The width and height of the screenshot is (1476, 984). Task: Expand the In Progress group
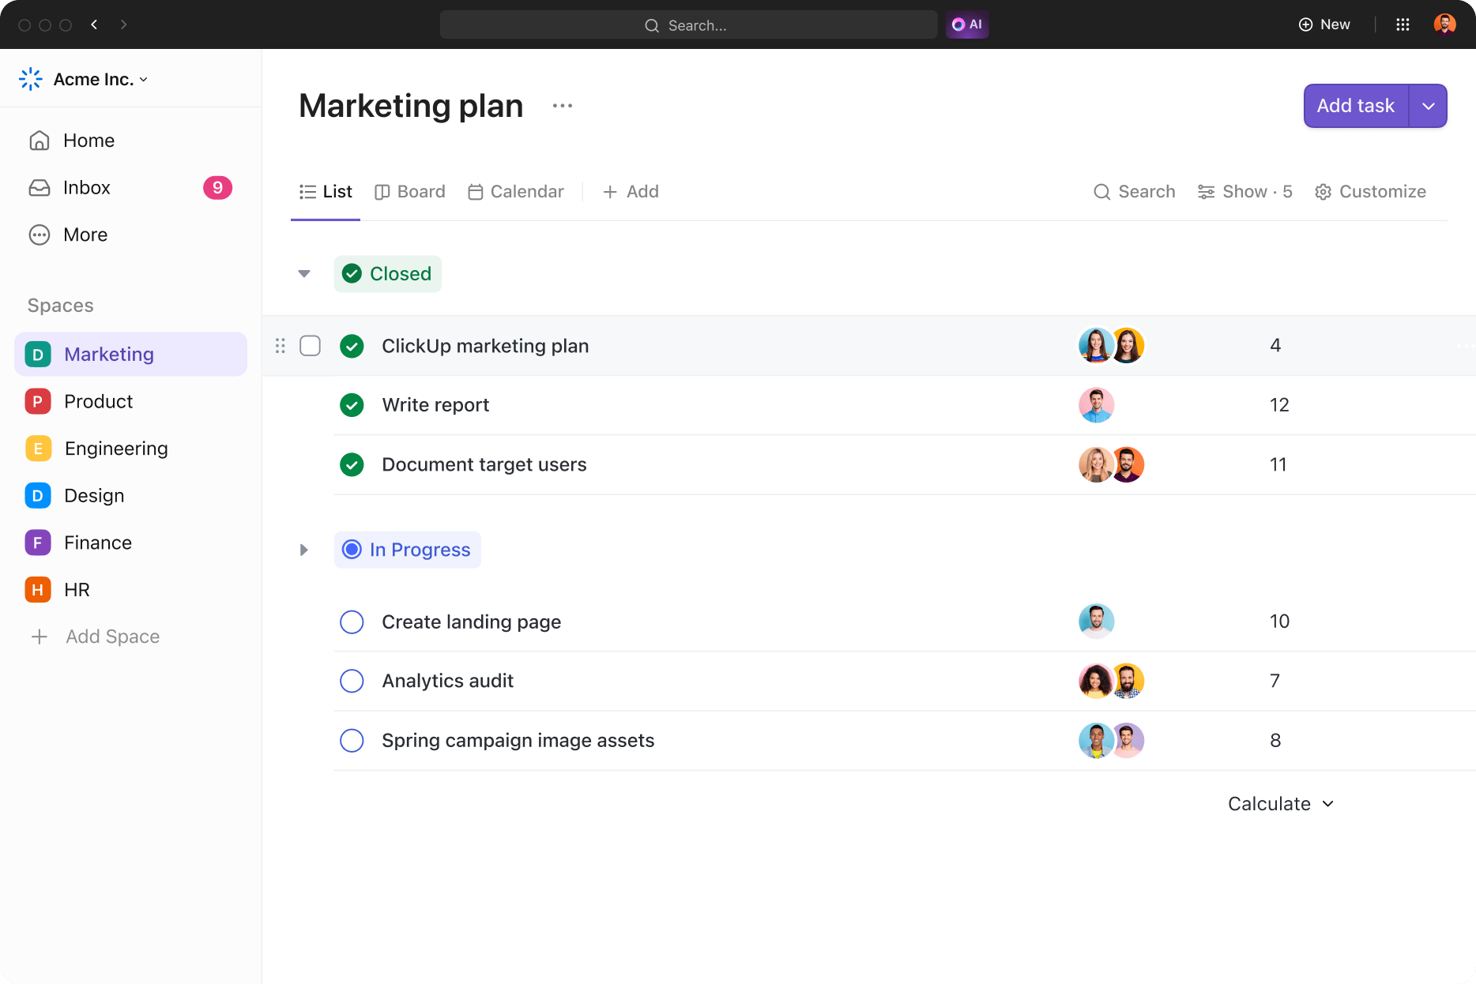pyautogui.click(x=303, y=550)
